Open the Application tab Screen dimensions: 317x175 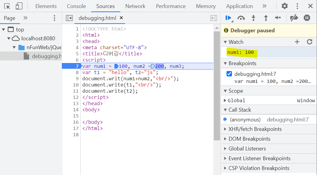click(239, 6)
